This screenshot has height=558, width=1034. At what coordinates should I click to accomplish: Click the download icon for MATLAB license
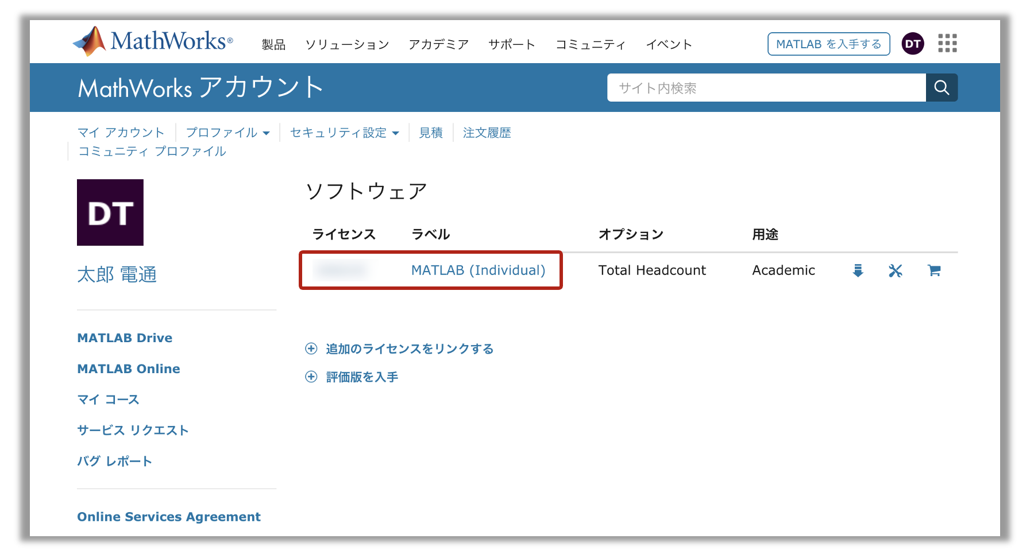(x=858, y=270)
